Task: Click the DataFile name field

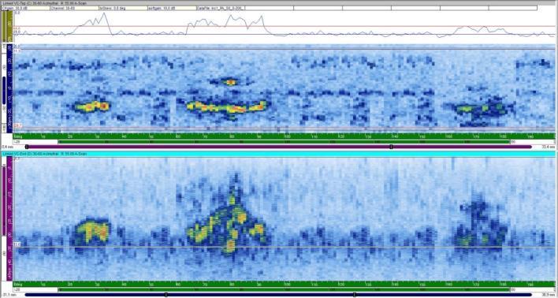Action: pos(221,7)
